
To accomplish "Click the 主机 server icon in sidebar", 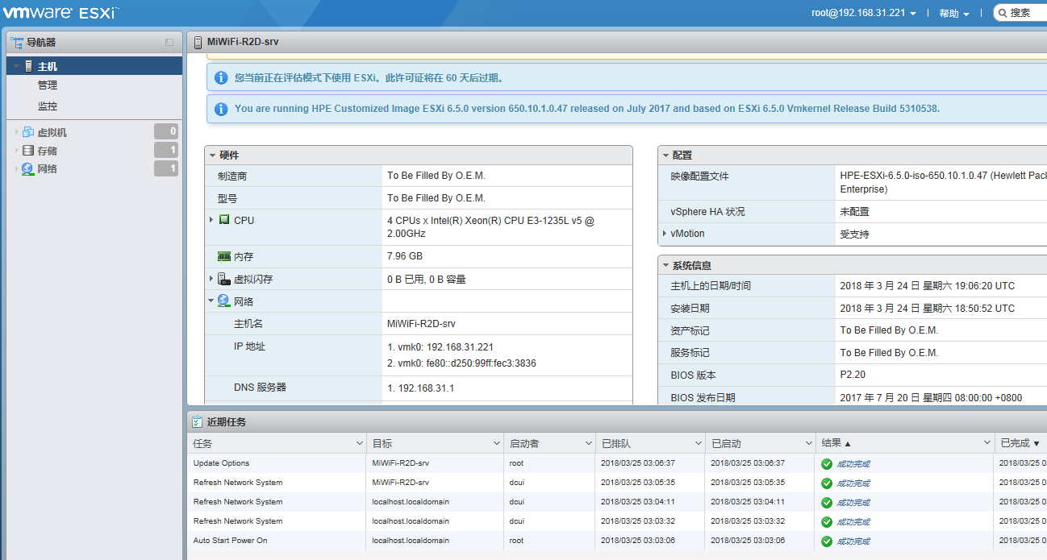I will [29, 64].
